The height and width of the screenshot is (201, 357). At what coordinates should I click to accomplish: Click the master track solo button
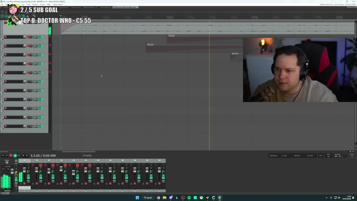[x=16, y=169]
